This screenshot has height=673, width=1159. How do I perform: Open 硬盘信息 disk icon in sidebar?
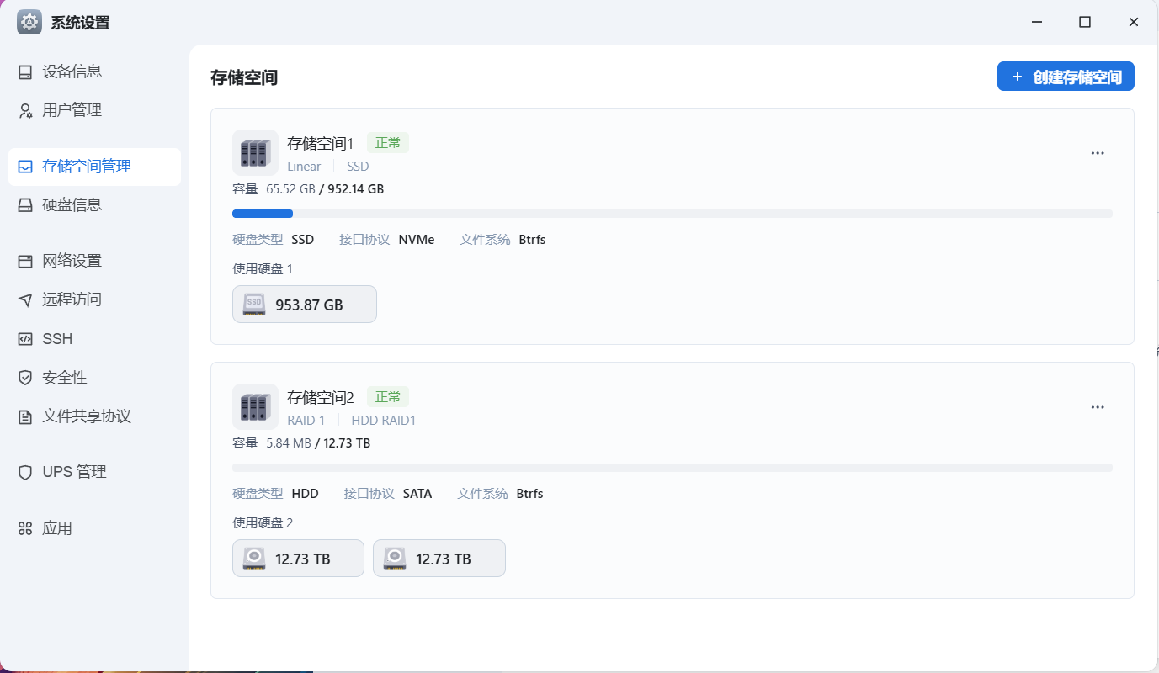coord(25,205)
